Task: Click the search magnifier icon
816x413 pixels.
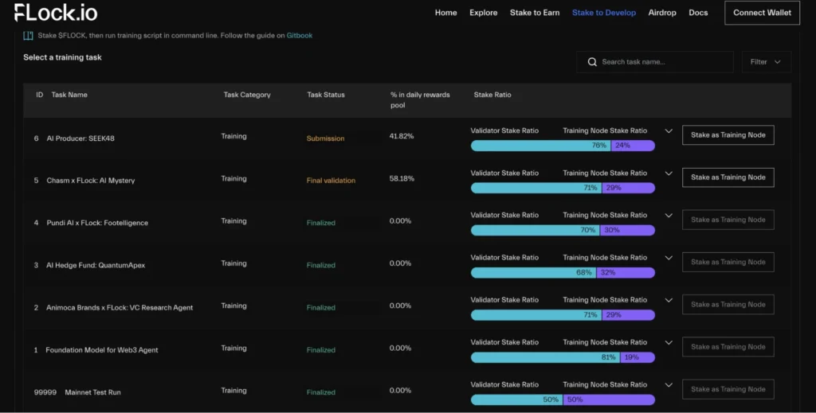Action: point(592,62)
